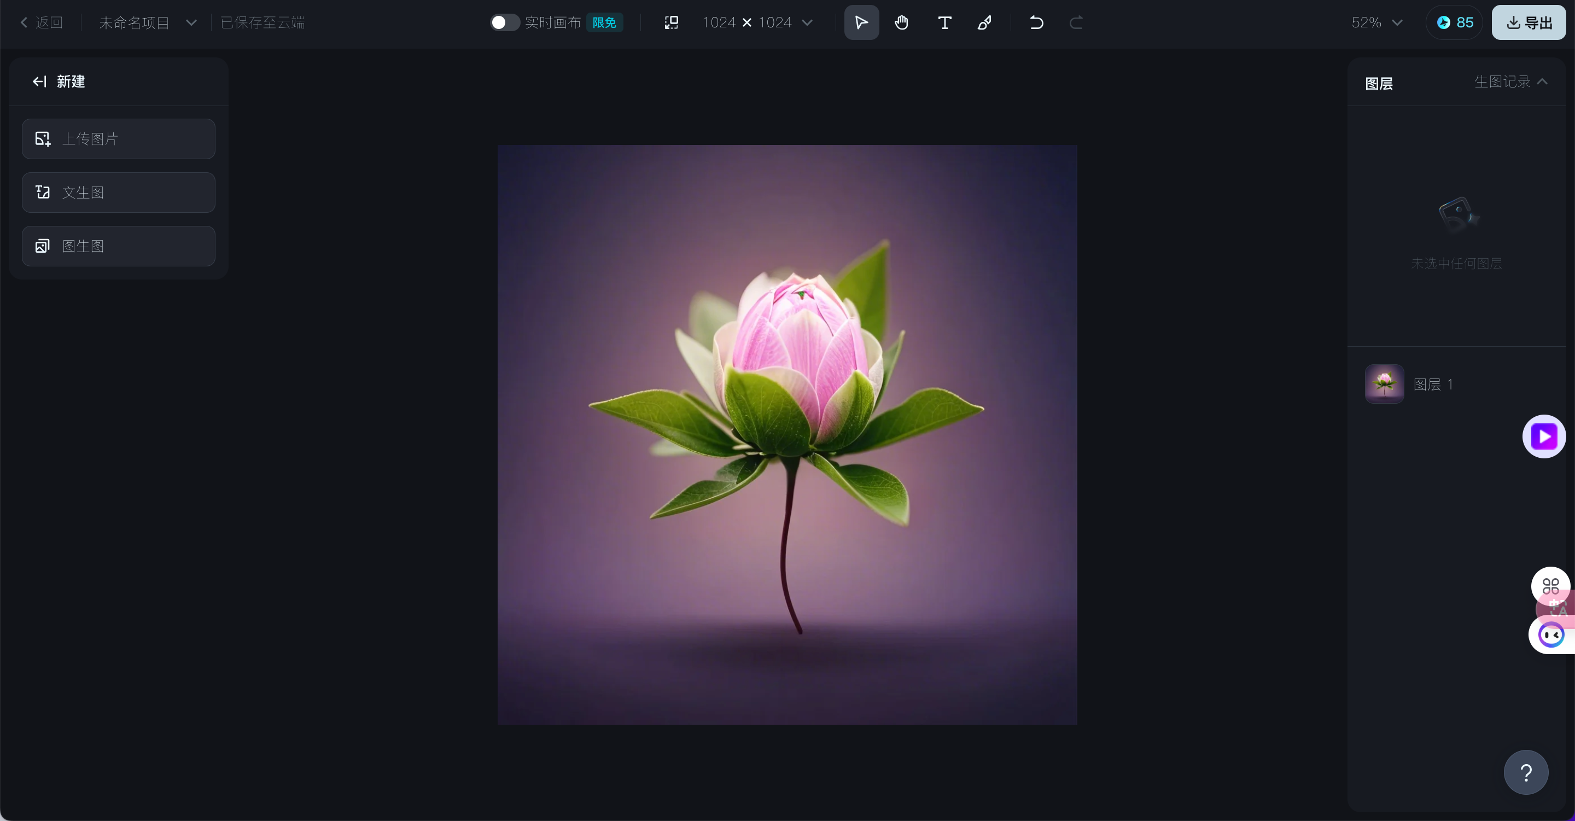Select the pointer selection tool
Viewport: 1575px width, 821px height.
point(861,22)
